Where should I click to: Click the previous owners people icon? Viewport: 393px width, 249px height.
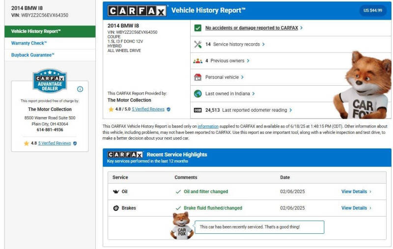click(x=198, y=61)
